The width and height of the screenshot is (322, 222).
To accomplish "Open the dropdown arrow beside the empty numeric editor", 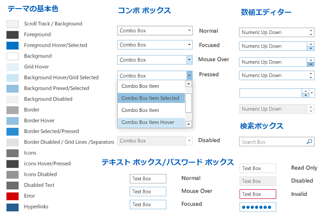I will click(312, 93).
